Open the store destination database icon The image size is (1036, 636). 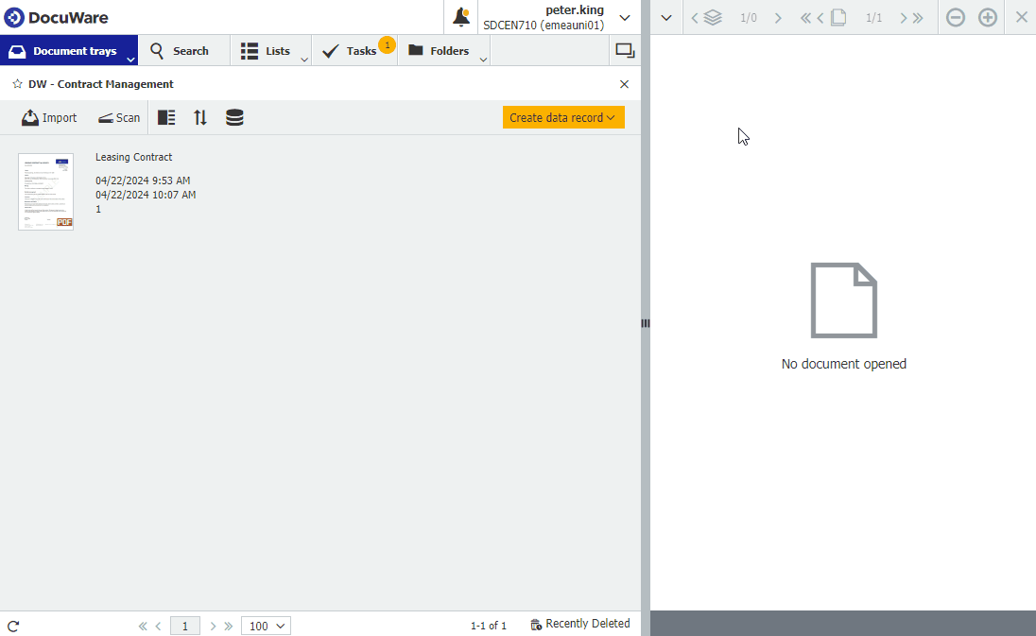233,117
